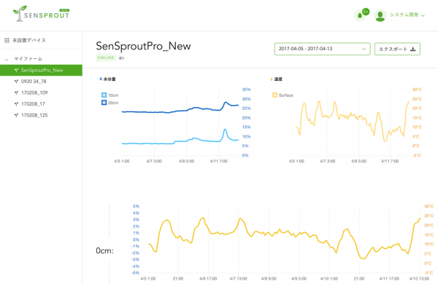Click the ONLINE status badge
The height and width of the screenshot is (284, 438).
point(106,58)
